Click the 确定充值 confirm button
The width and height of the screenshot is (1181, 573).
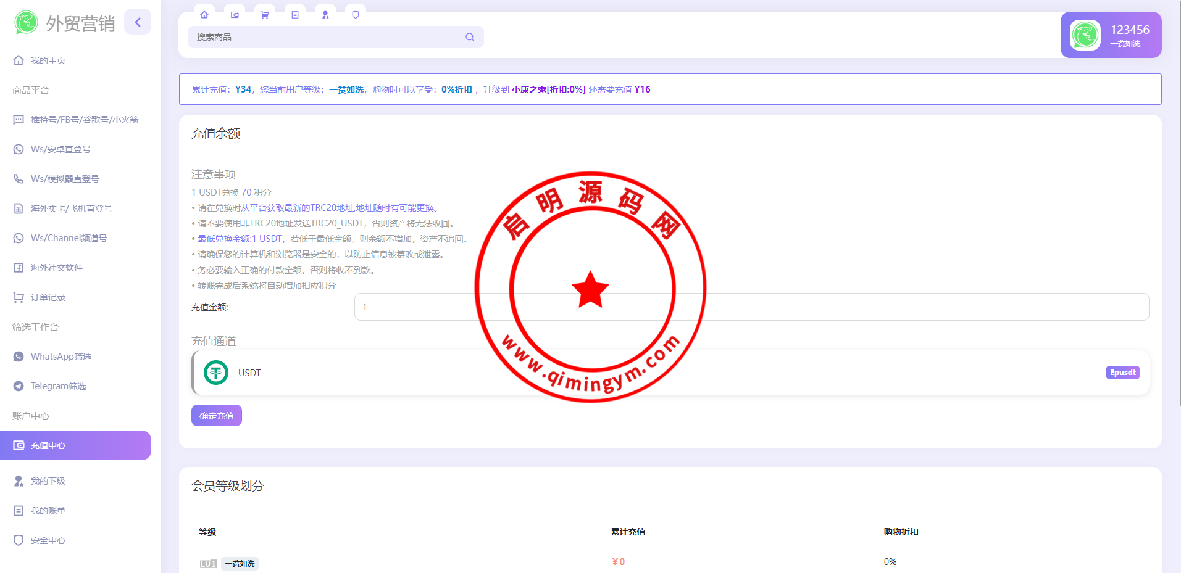pos(217,416)
